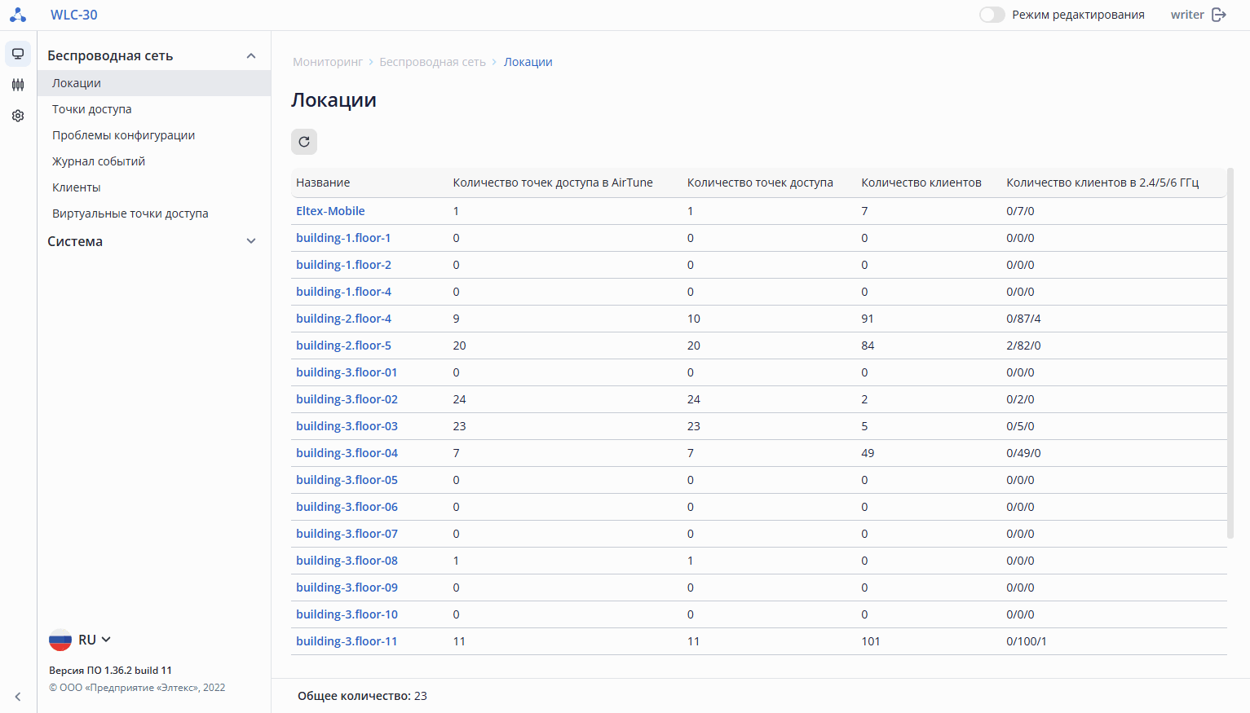This screenshot has height=713, width=1250.
Task: Open the Monitoring section monitor icon
Action: click(18, 54)
